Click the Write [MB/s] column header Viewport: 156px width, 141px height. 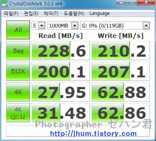coord(121,36)
